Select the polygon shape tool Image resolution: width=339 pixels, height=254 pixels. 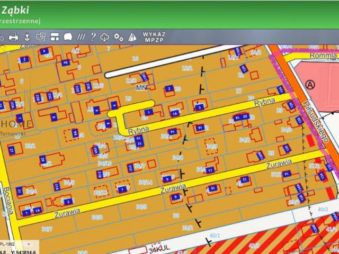pos(68,37)
